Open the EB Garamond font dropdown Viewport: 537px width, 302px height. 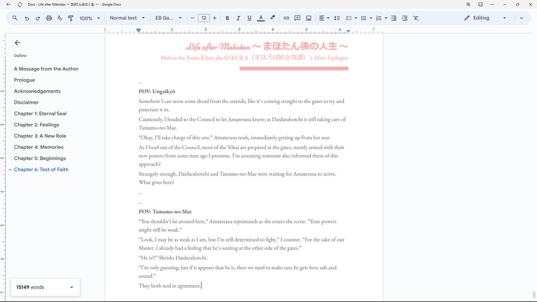click(x=168, y=18)
